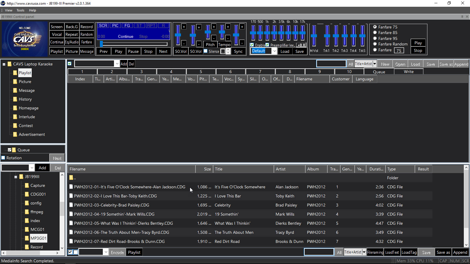Click the Picture folder icon in tree

[15, 82]
